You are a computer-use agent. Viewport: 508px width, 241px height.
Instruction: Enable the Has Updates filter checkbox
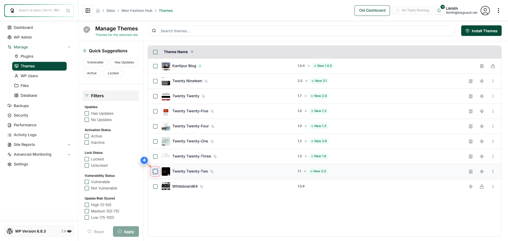pyautogui.click(x=87, y=113)
